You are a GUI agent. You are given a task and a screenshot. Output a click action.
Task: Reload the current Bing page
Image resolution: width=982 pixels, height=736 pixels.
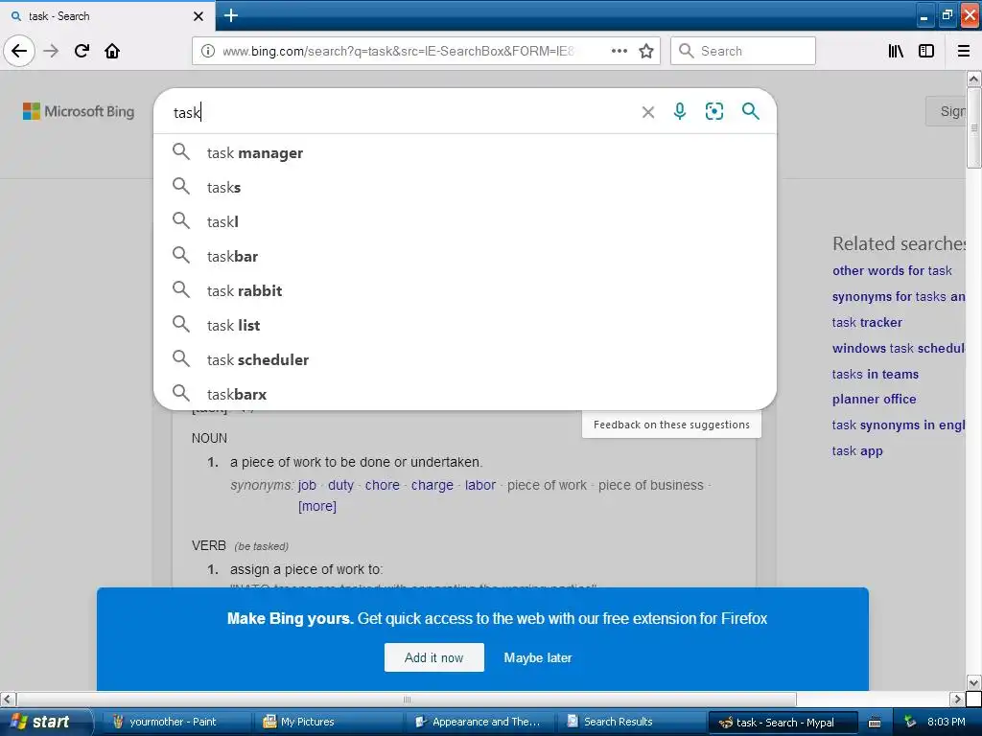[x=82, y=51]
